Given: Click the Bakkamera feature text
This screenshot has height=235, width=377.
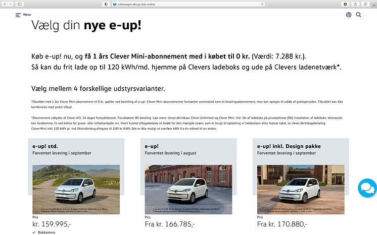Looking at the screenshot, I should point(46,232).
